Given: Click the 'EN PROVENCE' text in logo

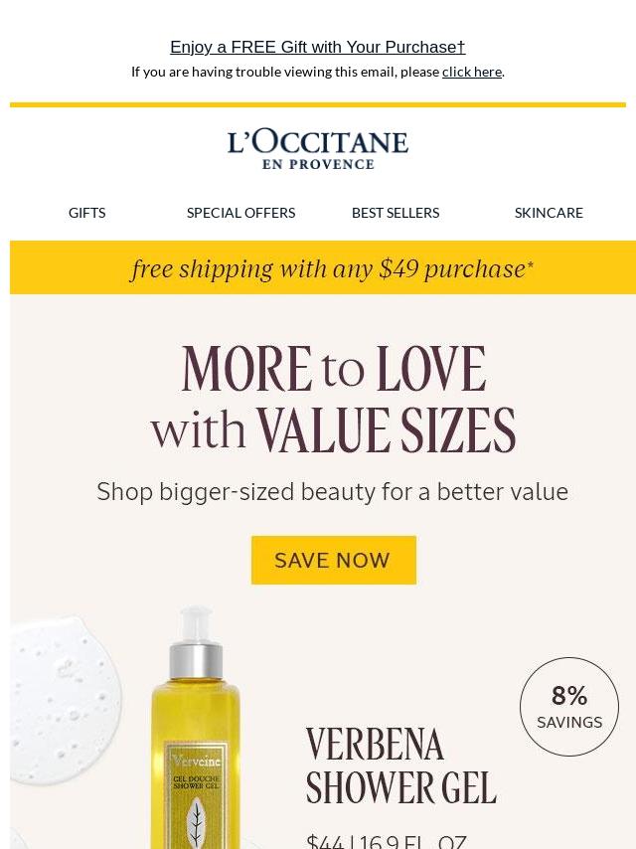Looking at the screenshot, I should tap(318, 164).
